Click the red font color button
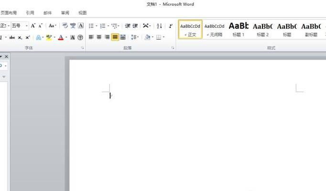326x191 pixels. click(x=61, y=37)
